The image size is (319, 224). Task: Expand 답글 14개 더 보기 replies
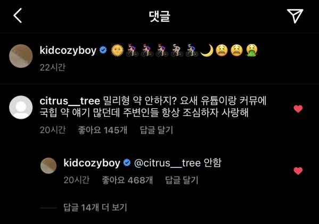pyautogui.click(x=95, y=207)
